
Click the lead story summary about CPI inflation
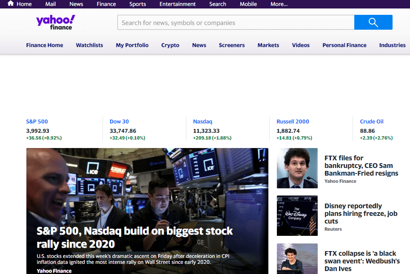click(133, 259)
